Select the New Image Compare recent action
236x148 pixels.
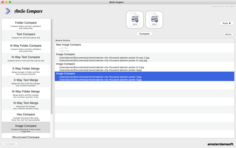(144, 48)
